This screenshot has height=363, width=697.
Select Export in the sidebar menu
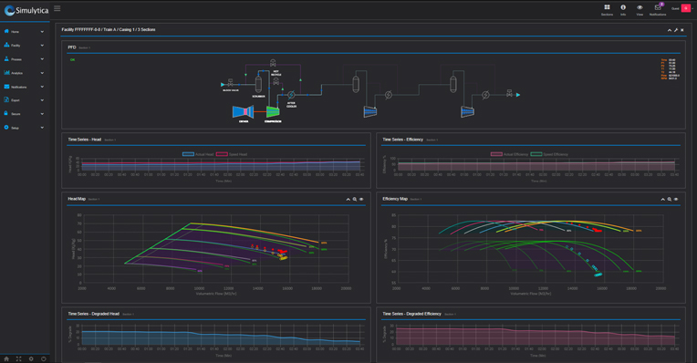(x=16, y=100)
